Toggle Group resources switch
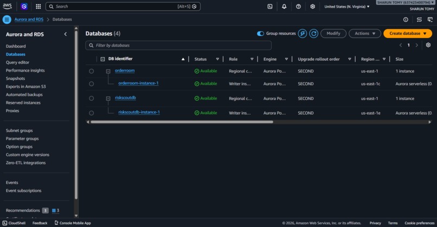This screenshot has height=227, width=437. point(260,34)
